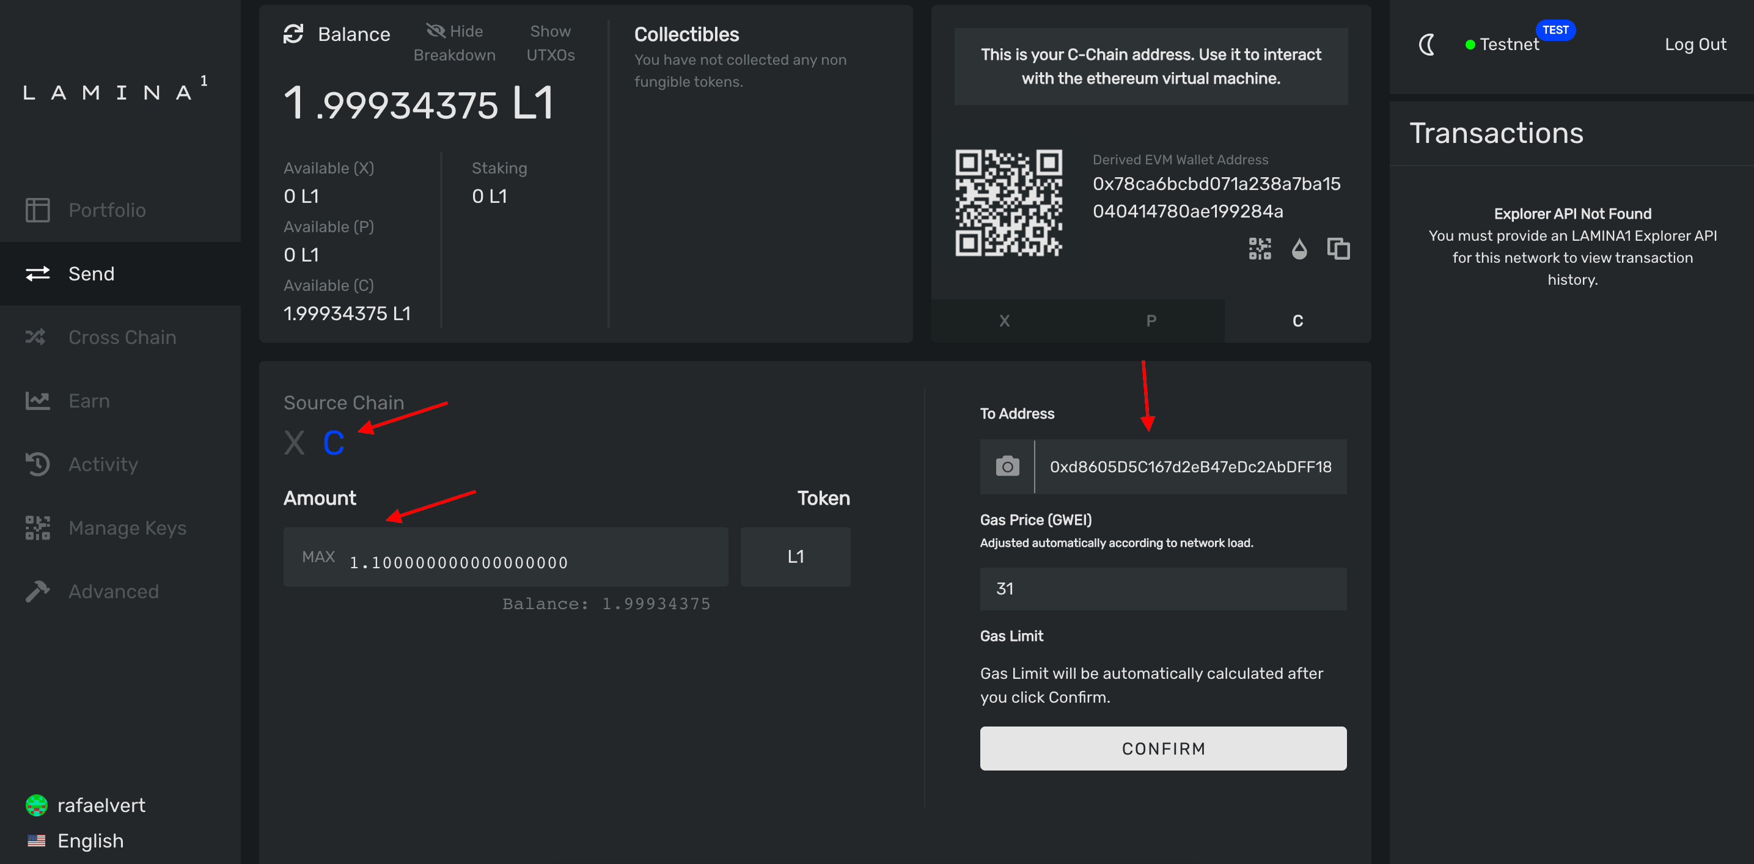Copy the wallet address with copy icon
The image size is (1754, 864).
coord(1338,249)
